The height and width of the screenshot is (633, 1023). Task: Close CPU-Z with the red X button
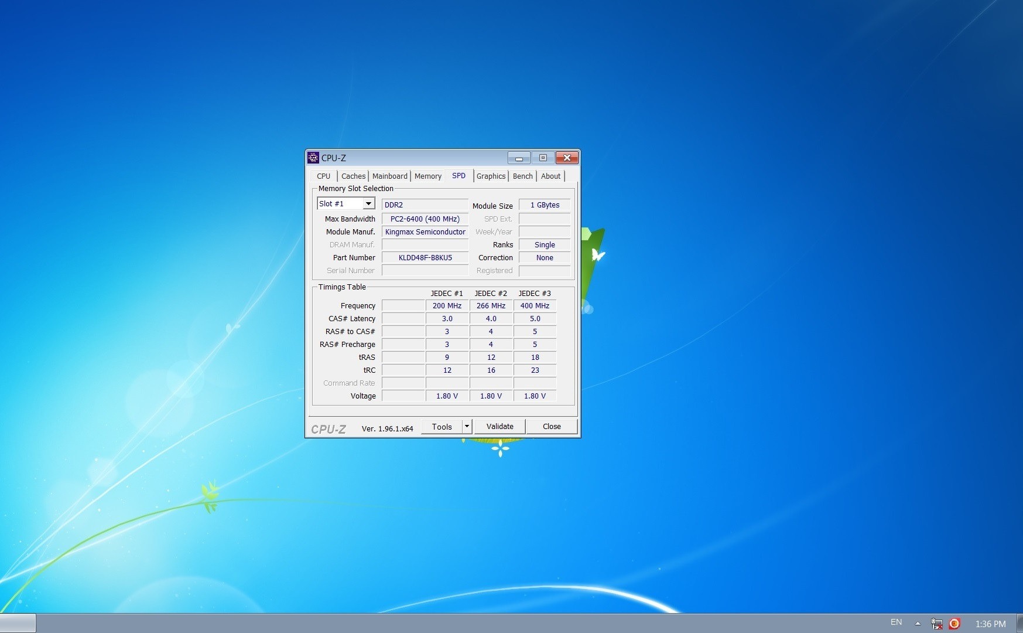pyautogui.click(x=567, y=158)
